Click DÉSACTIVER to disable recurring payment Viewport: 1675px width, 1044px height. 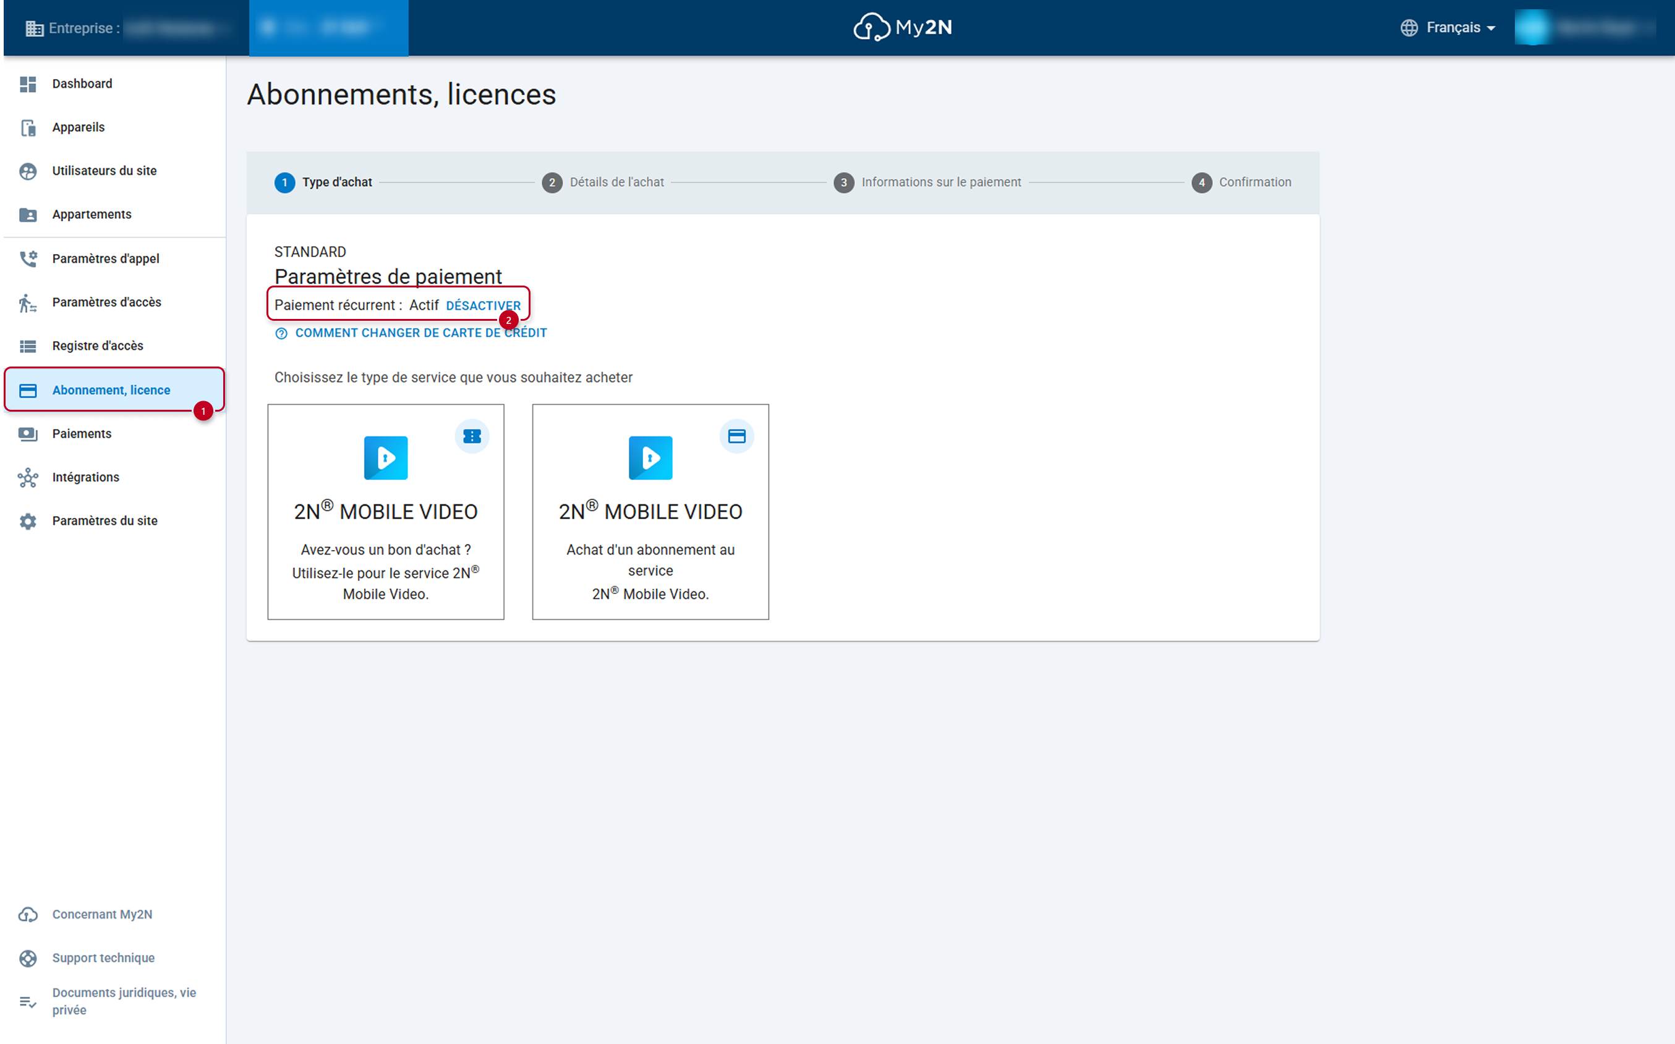483,306
